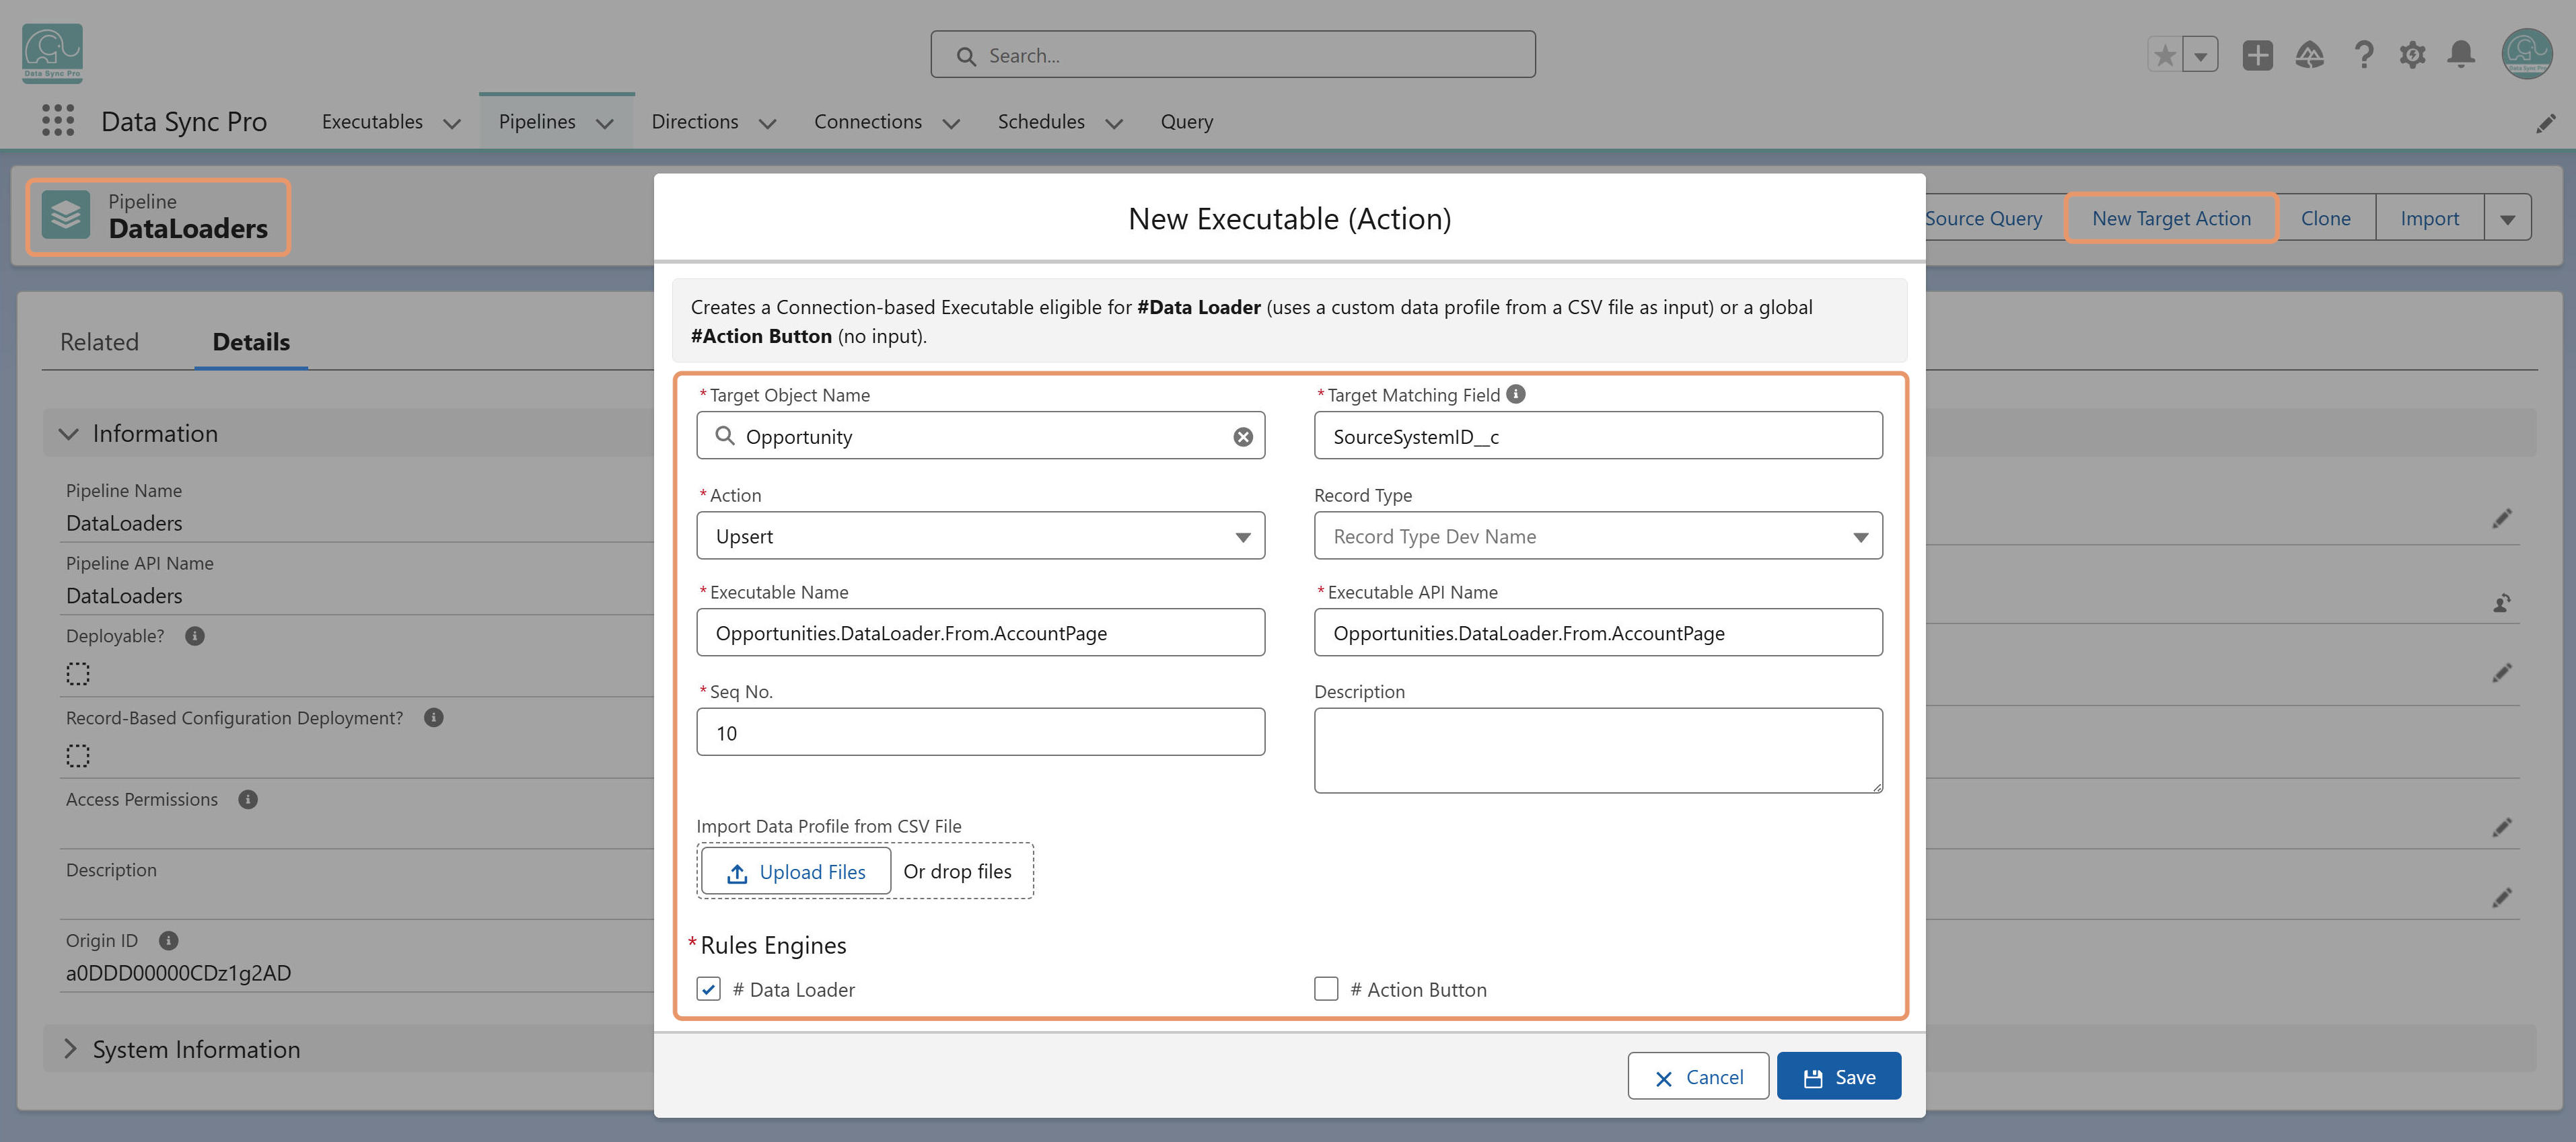Click the magnifier icon in Target Object Name
This screenshot has width=2576, height=1142.
coord(725,436)
